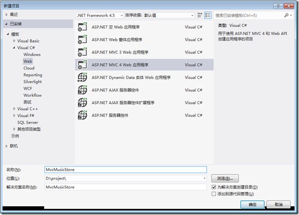The height and width of the screenshot is (215, 299).
Task: Switch to small icons grid view
Action: 199,15
